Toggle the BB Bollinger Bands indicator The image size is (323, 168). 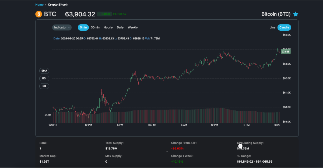point(44,86)
